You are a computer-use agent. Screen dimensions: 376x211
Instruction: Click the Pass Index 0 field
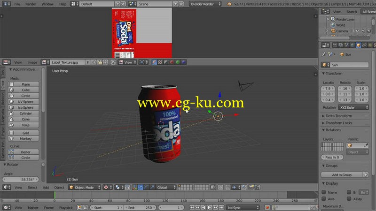pos(332,157)
